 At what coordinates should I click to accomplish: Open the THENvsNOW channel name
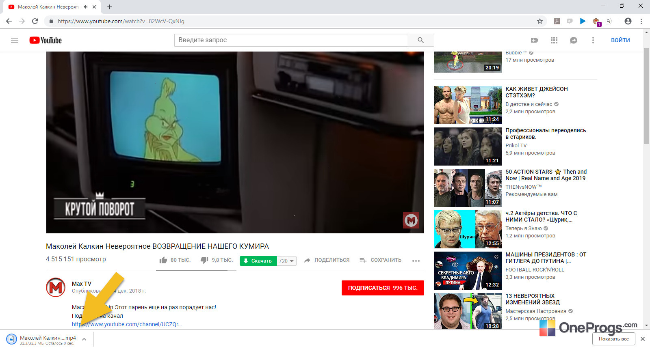point(524,187)
